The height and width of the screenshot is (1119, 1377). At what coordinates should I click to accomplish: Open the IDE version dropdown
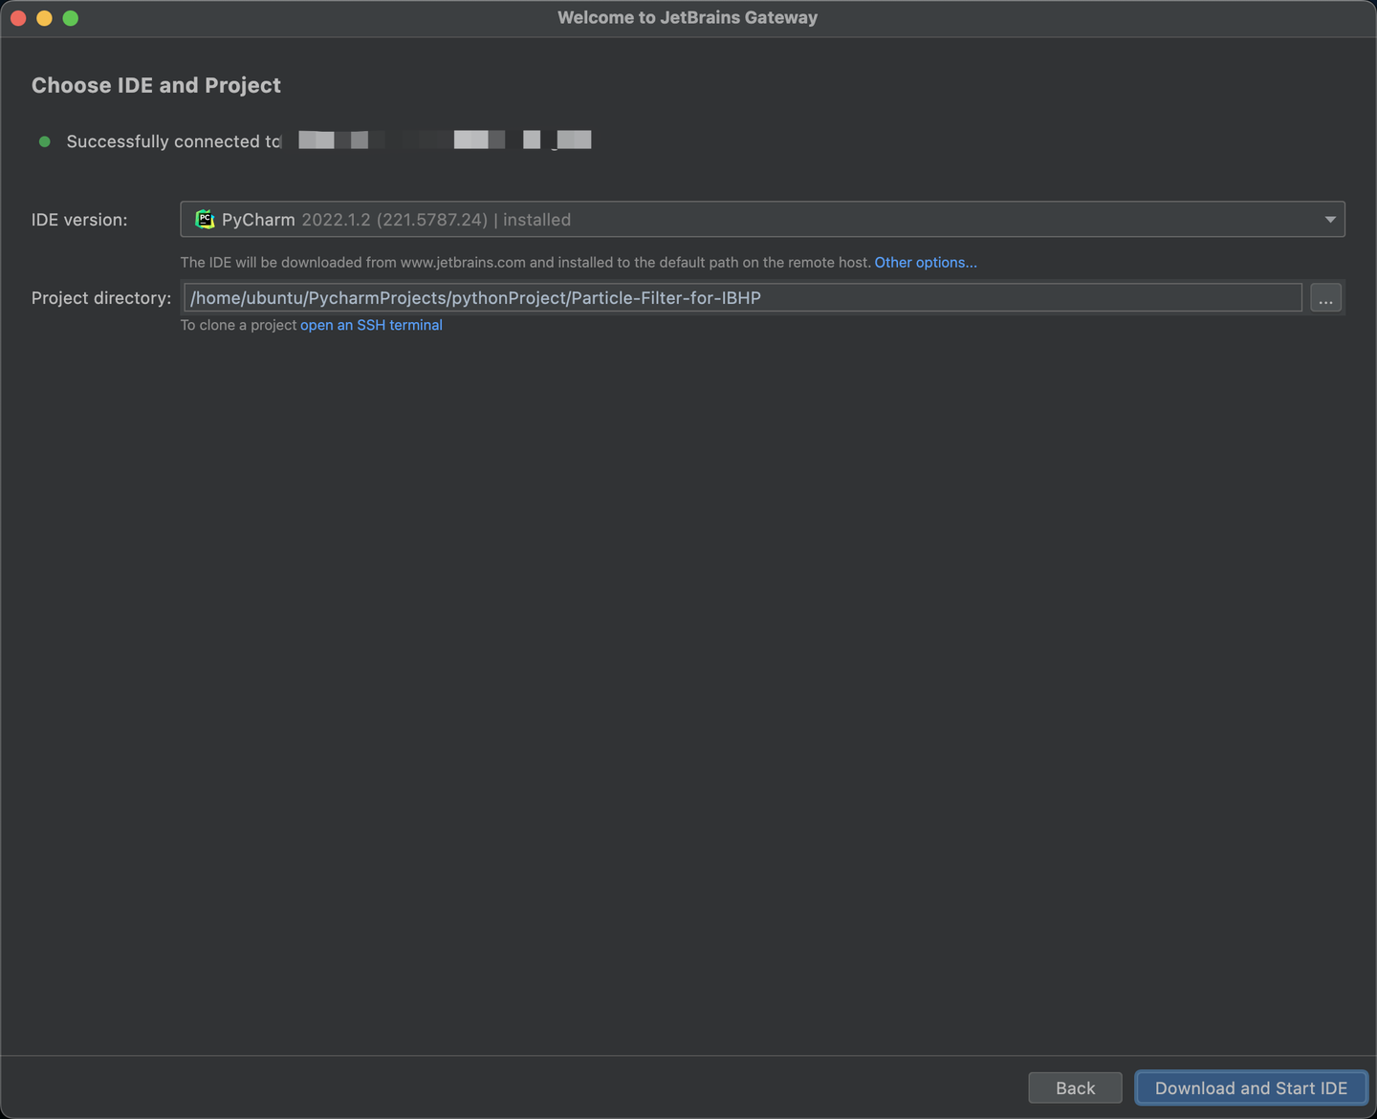(x=762, y=220)
